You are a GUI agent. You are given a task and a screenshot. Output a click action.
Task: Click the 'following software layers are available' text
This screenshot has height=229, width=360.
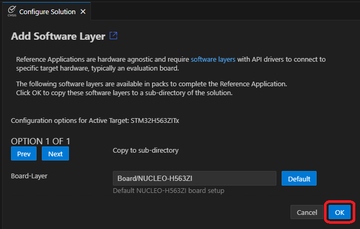[x=152, y=84]
